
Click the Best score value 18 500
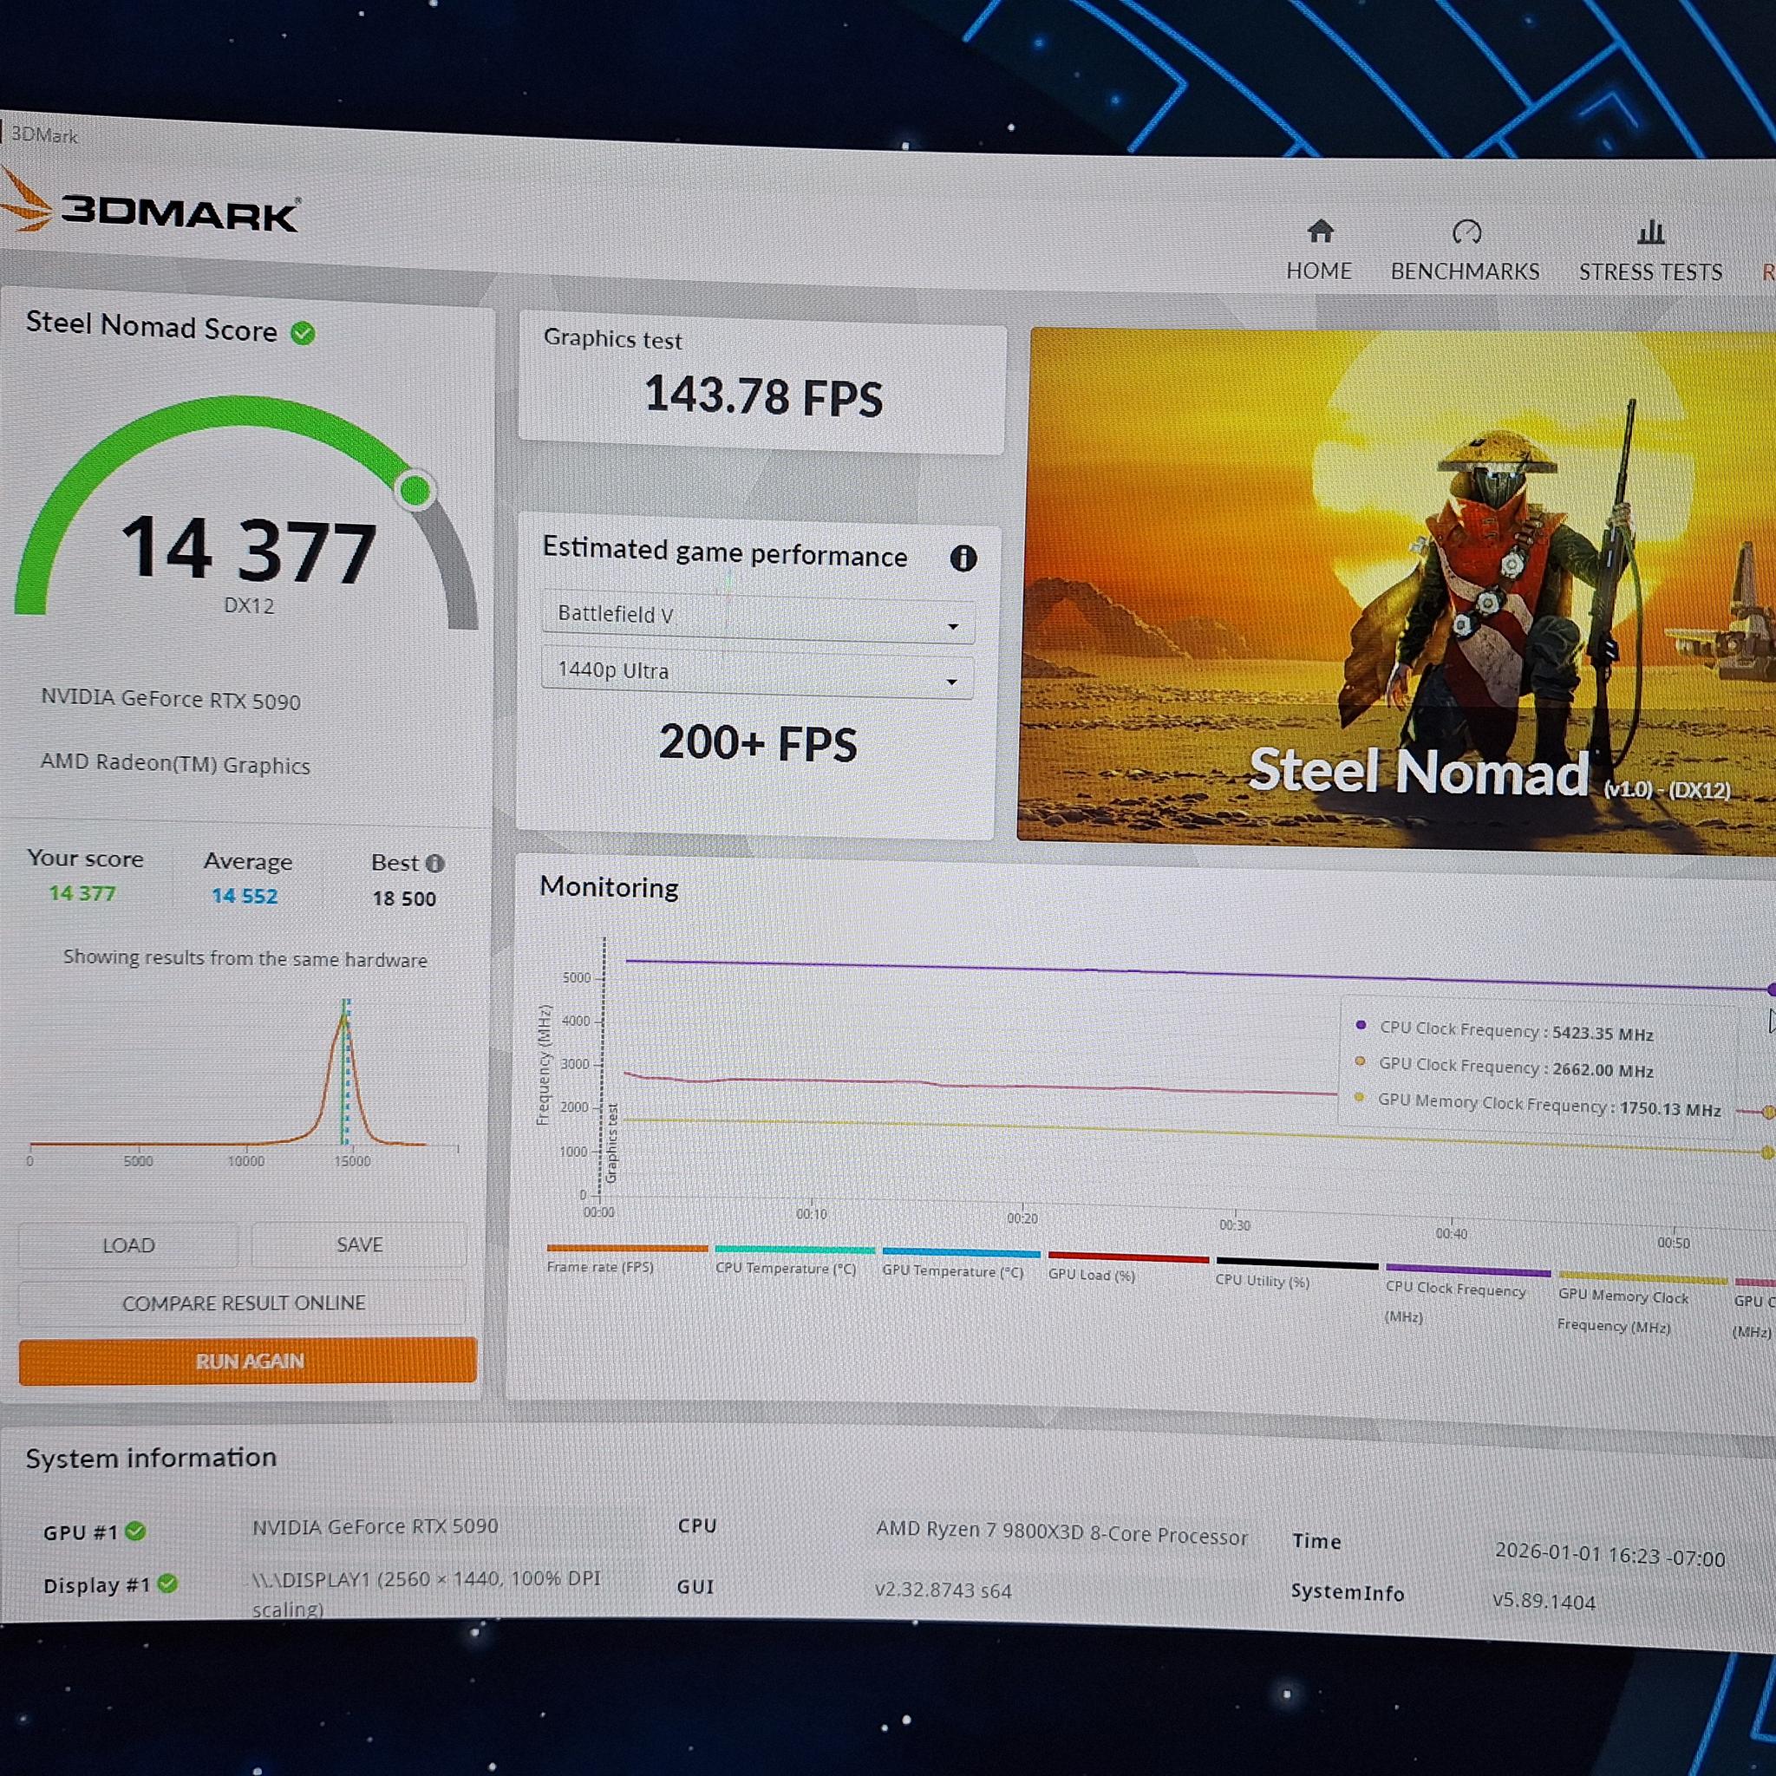[x=403, y=898]
